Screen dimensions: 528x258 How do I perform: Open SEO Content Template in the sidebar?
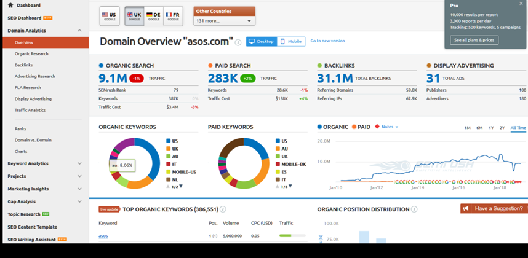click(x=33, y=227)
